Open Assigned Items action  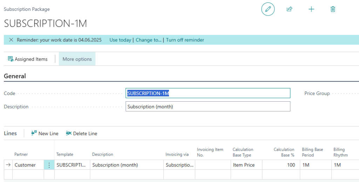(28, 59)
